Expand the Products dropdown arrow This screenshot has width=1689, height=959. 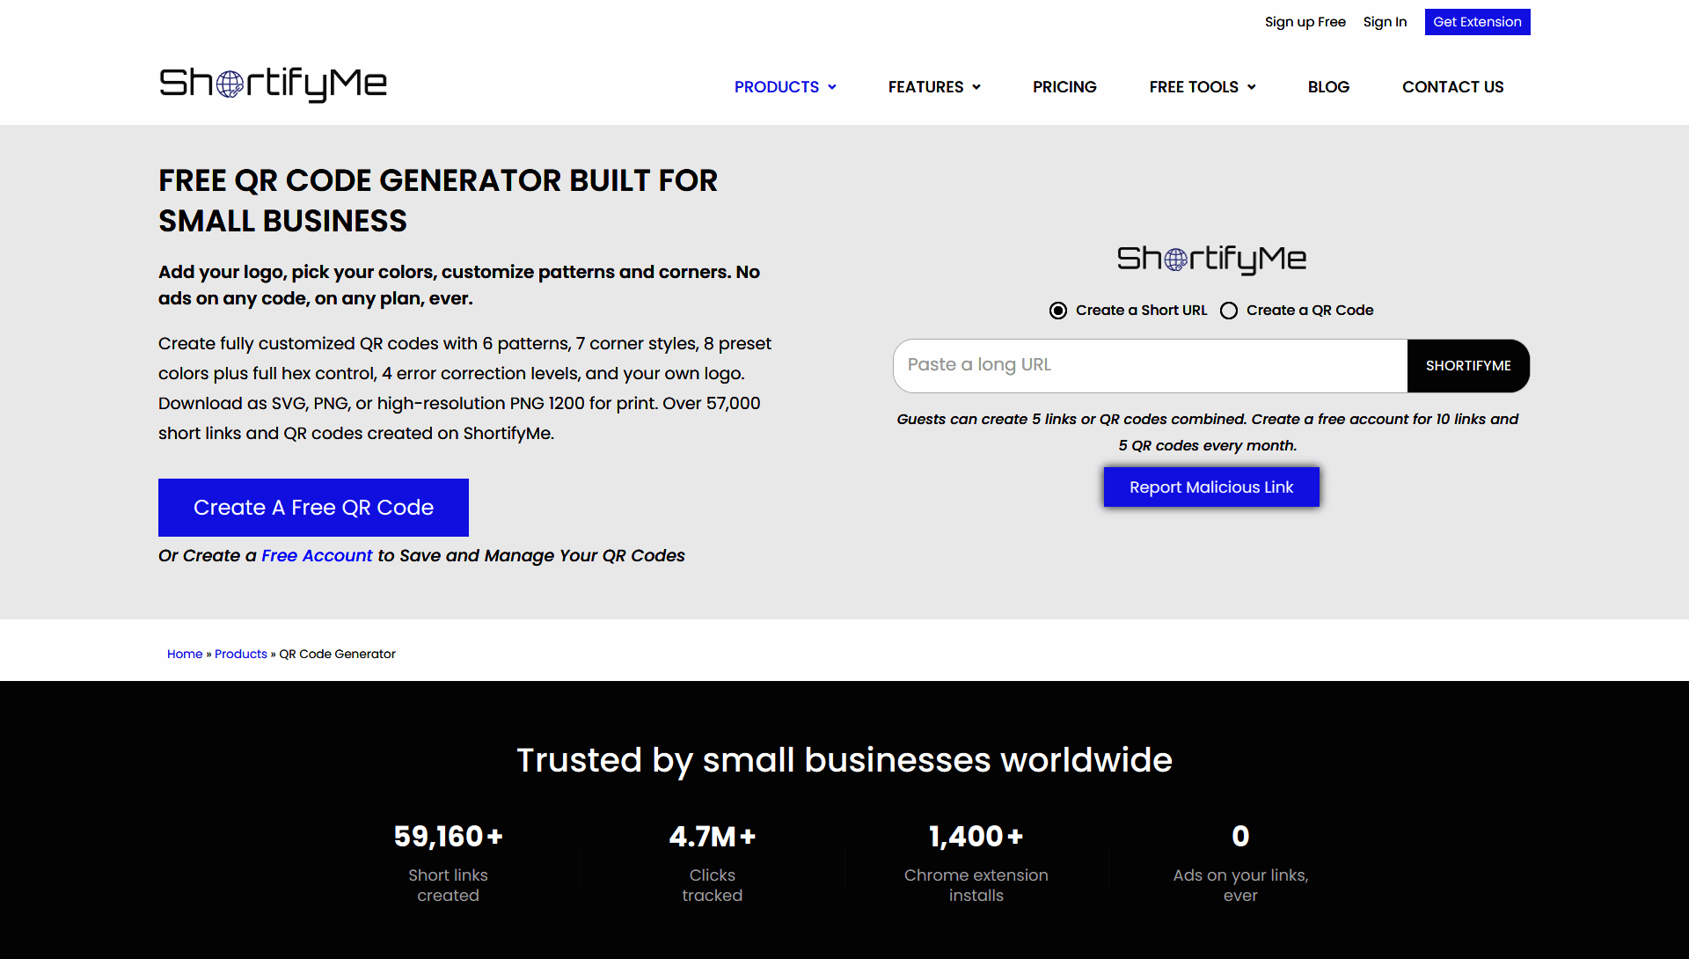pyautogui.click(x=832, y=87)
